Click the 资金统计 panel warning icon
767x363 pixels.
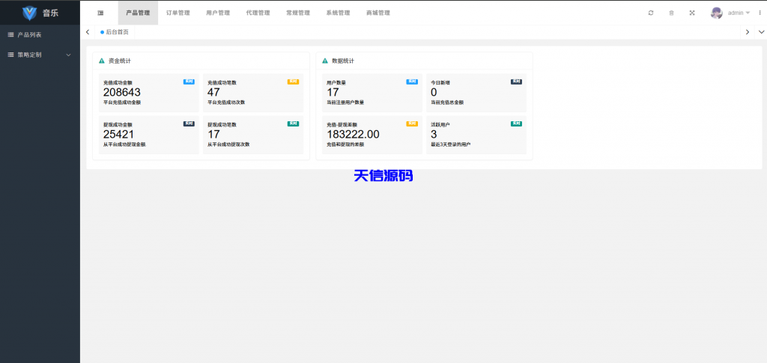coord(102,61)
